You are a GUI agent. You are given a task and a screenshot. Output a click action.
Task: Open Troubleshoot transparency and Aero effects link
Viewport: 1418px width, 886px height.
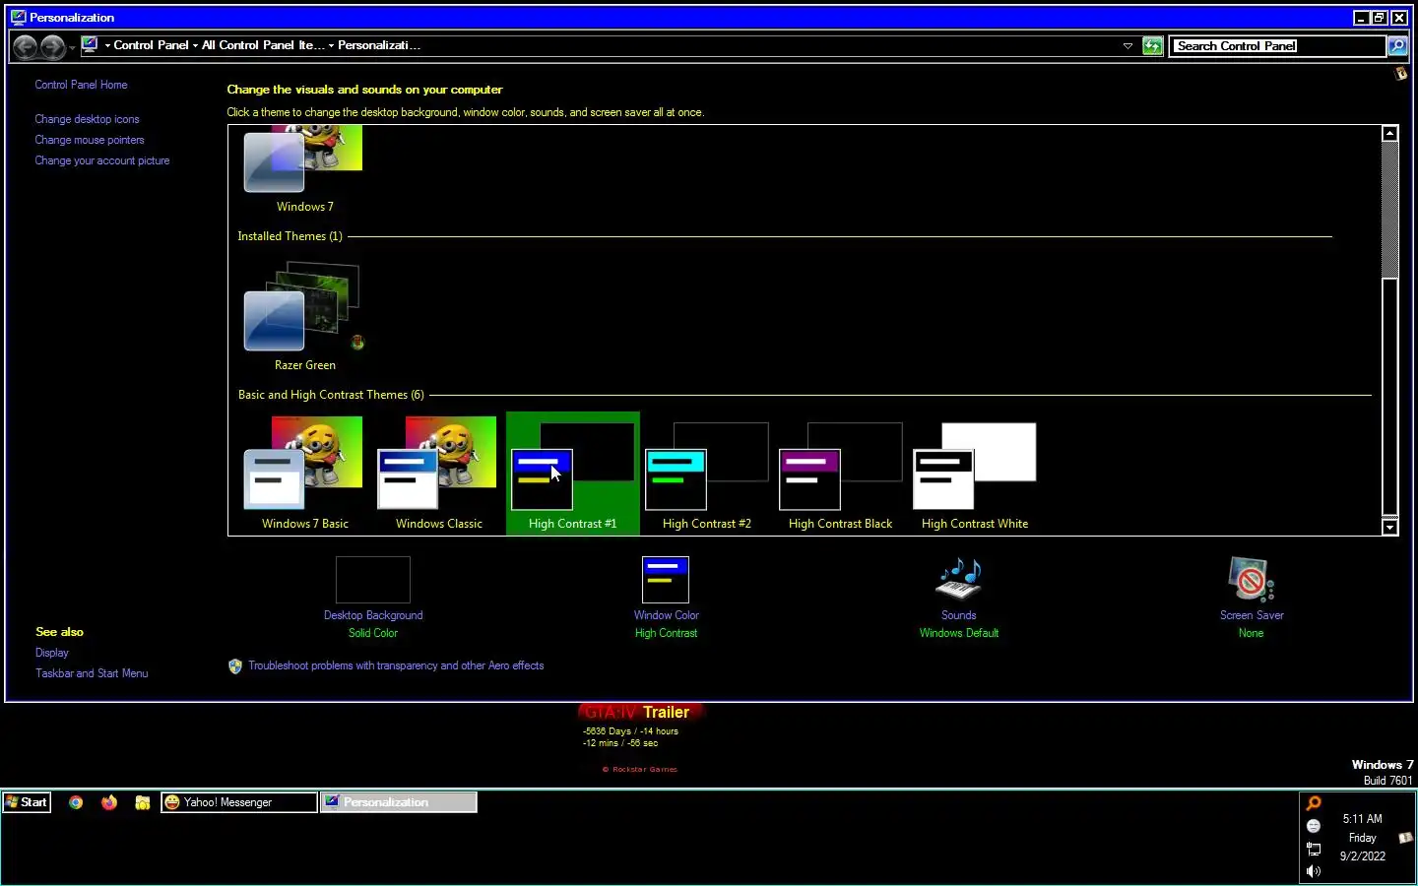396,665
